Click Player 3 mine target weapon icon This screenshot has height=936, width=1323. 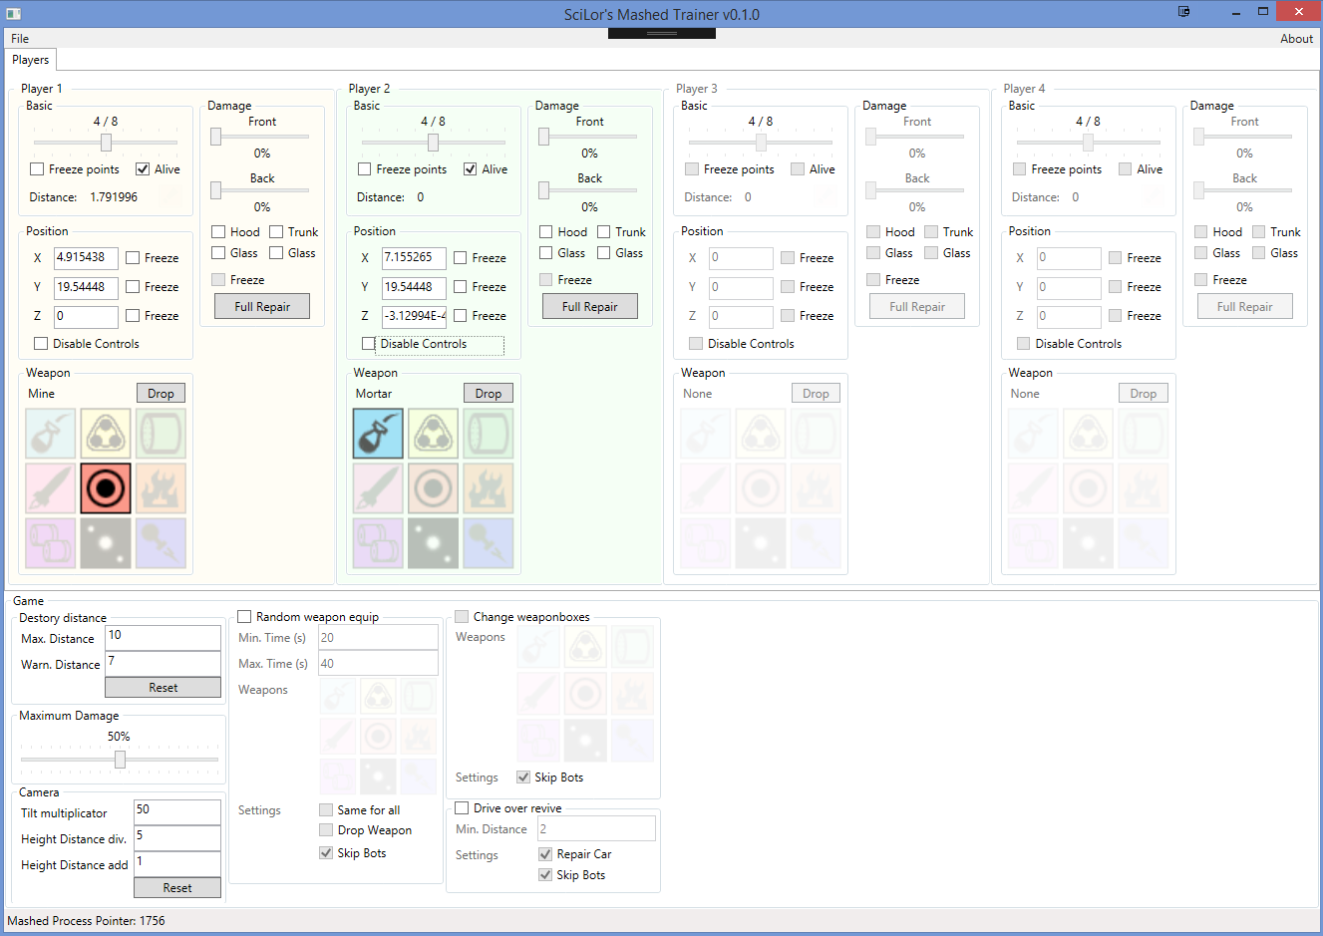point(761,488)
